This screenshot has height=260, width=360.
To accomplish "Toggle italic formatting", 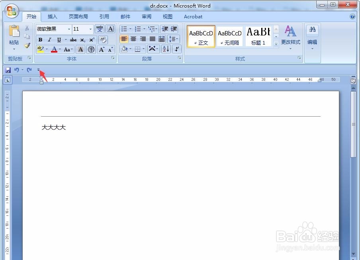I will (49, 40).
